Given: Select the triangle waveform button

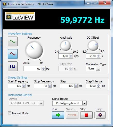Looking at the screenshot, I should [x=13, y=54].
